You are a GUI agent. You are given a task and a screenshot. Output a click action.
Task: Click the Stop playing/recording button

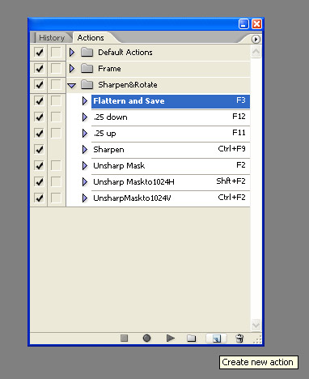(x=124, y=338)
